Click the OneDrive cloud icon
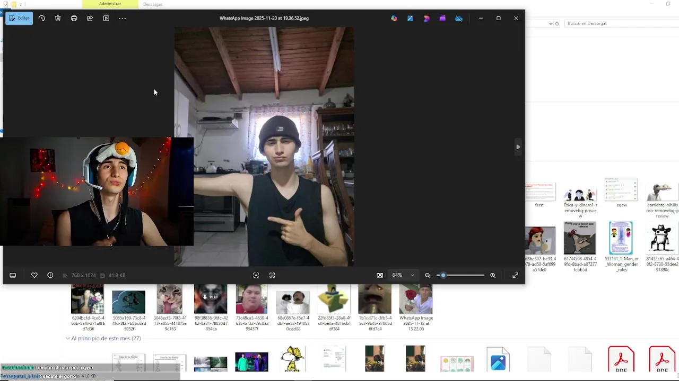 459,18
